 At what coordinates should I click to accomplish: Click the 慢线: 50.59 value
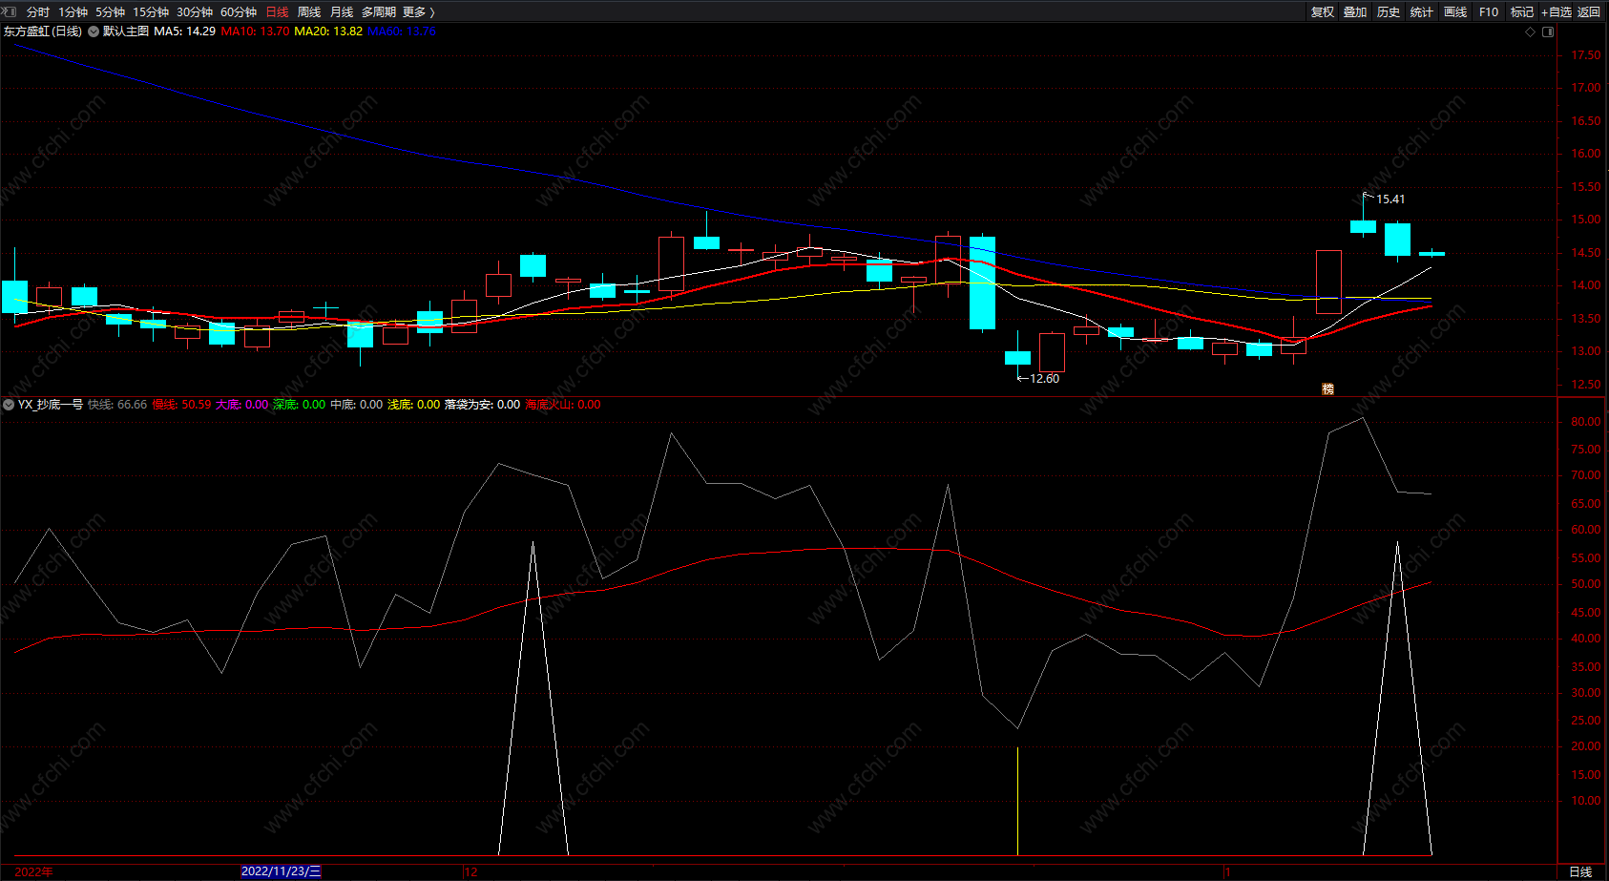pos(182,405)
